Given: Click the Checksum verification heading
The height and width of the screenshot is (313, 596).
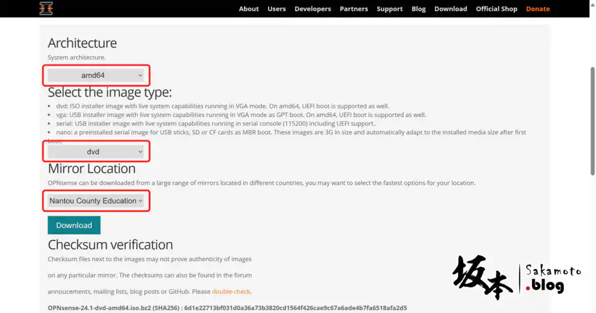Looking at the screenshot, I should coord(110,244).
